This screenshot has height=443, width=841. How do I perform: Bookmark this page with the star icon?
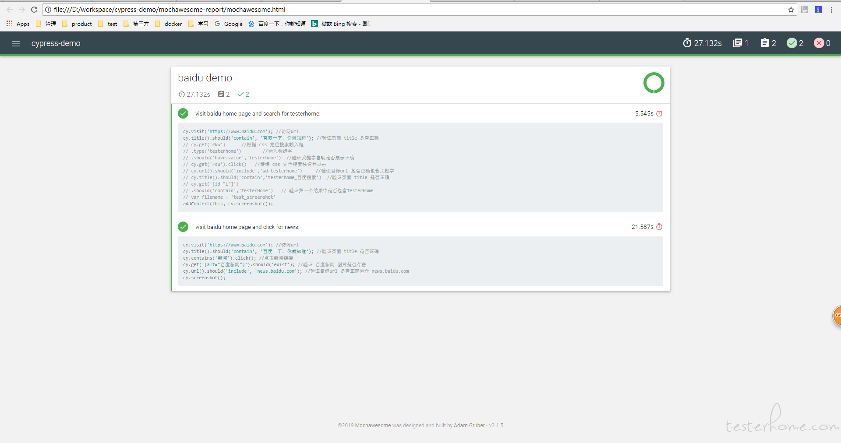point(791,10)
